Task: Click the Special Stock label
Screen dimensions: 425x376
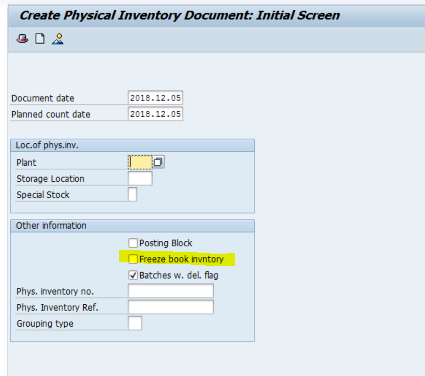Action: pyautogui.click(x=43, y=195)
